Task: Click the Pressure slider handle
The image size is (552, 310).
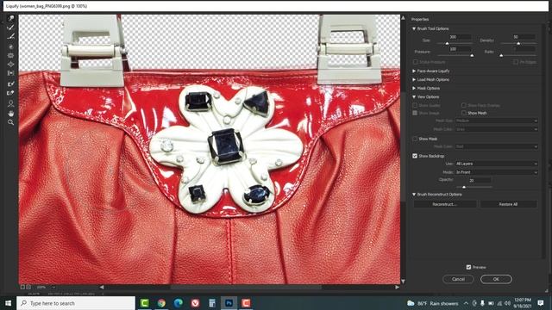Action: coord(472,55)
